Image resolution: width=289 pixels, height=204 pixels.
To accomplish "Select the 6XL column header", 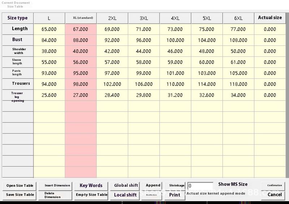I will click(238, 18).
